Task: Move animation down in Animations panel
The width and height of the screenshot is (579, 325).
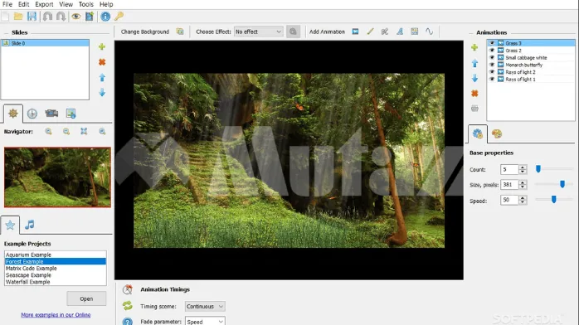Action: point(474,78)
